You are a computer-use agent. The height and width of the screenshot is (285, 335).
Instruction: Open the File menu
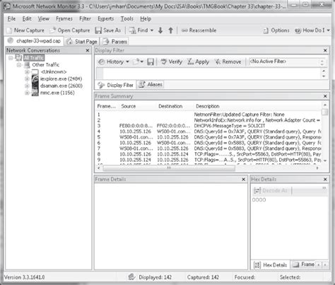point(11,19)
